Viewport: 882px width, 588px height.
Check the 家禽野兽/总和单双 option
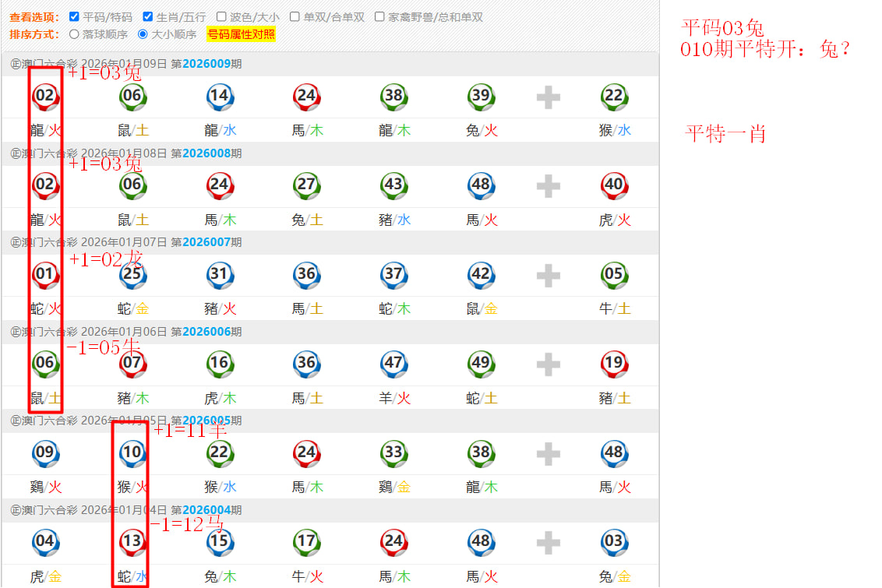(x=379, y=16)
